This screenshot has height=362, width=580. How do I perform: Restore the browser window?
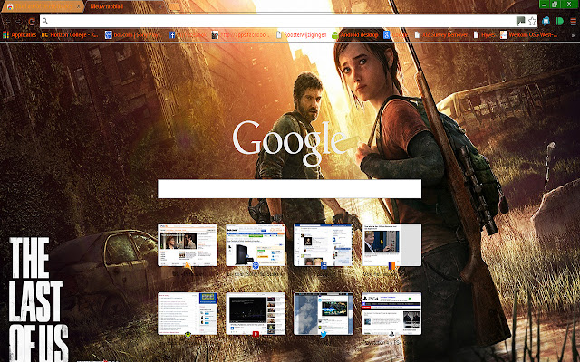[x=555, y=4]
